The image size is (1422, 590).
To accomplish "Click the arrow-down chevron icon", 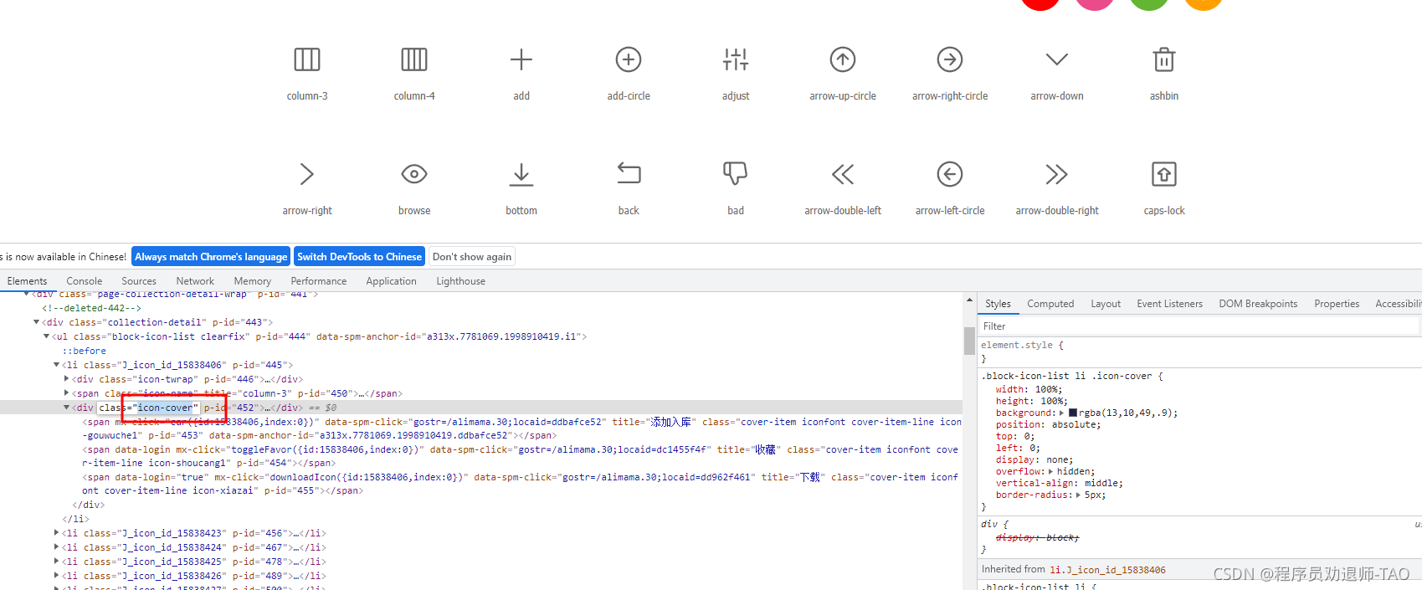I will (x=1057, y=59).
